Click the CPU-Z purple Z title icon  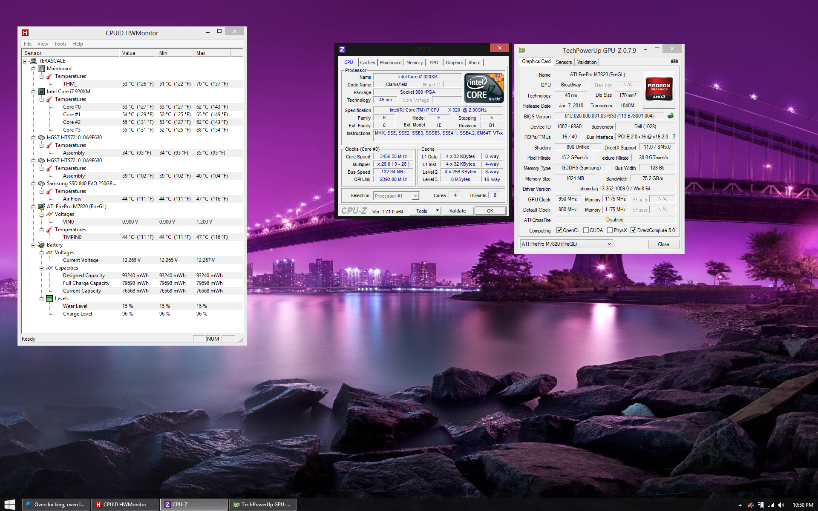click(x=342, y=49)
